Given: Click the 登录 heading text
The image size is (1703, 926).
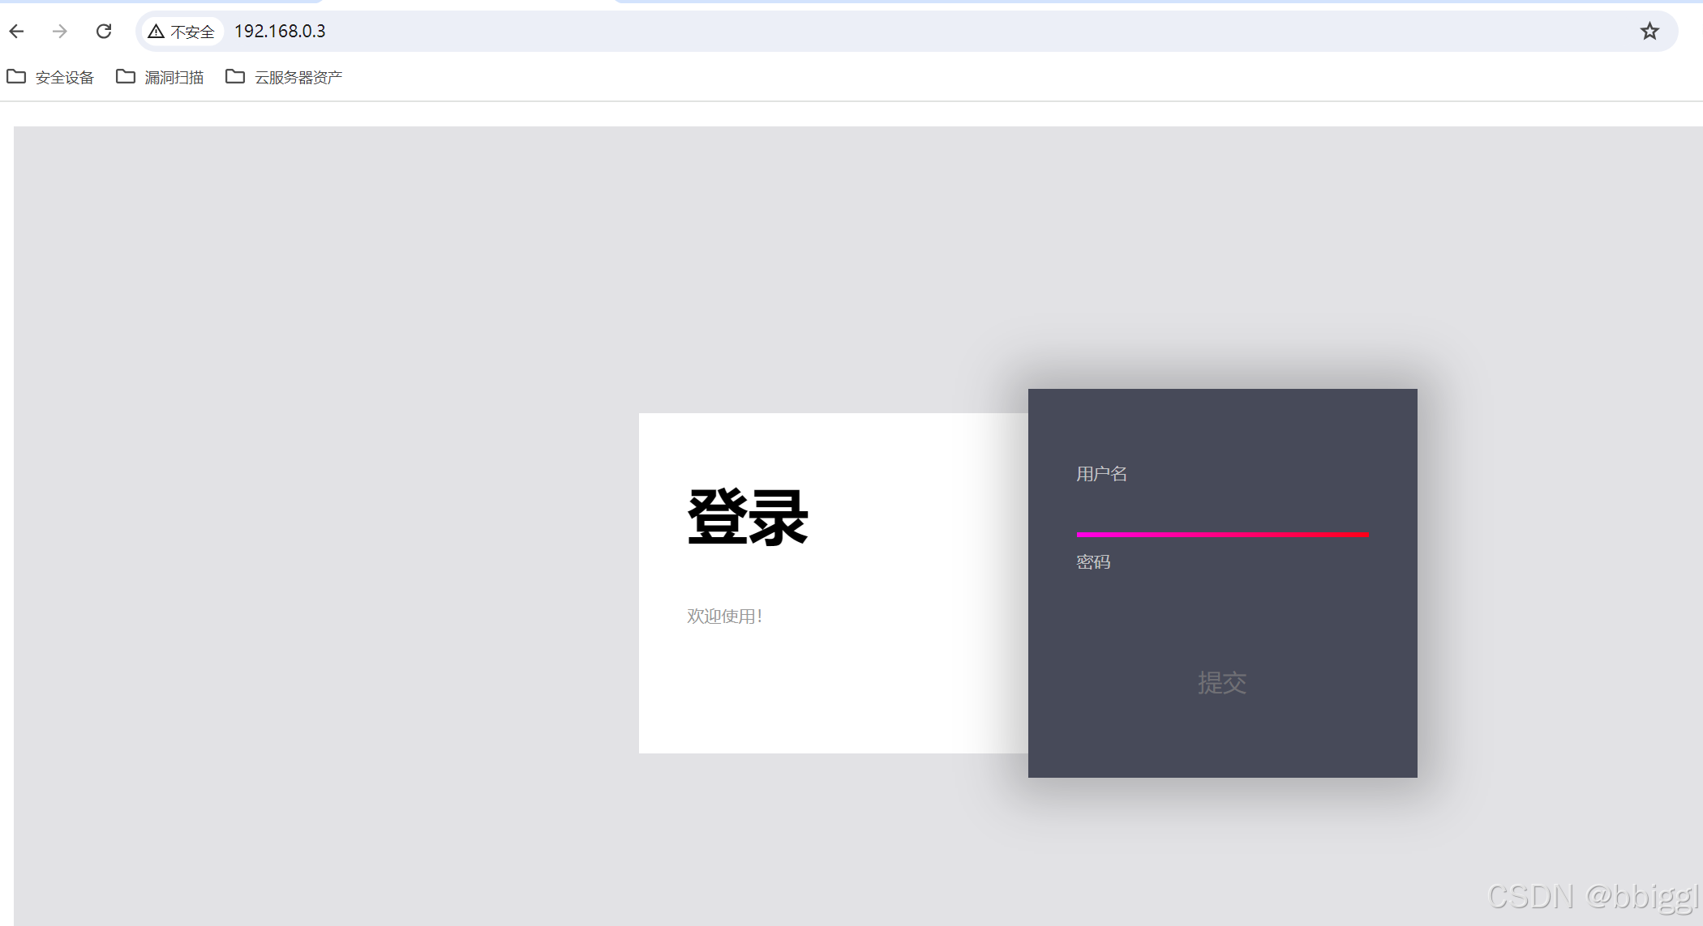Looking at the screenshot, I should pos(747,517).
